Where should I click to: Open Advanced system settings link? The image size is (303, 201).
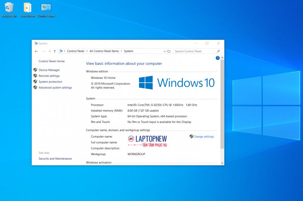pos(55,88)
